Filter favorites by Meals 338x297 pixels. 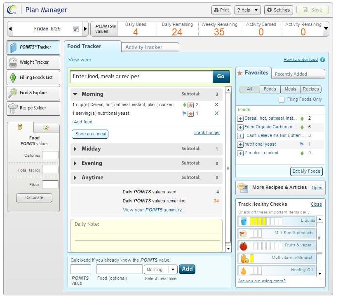coord(290,89)
